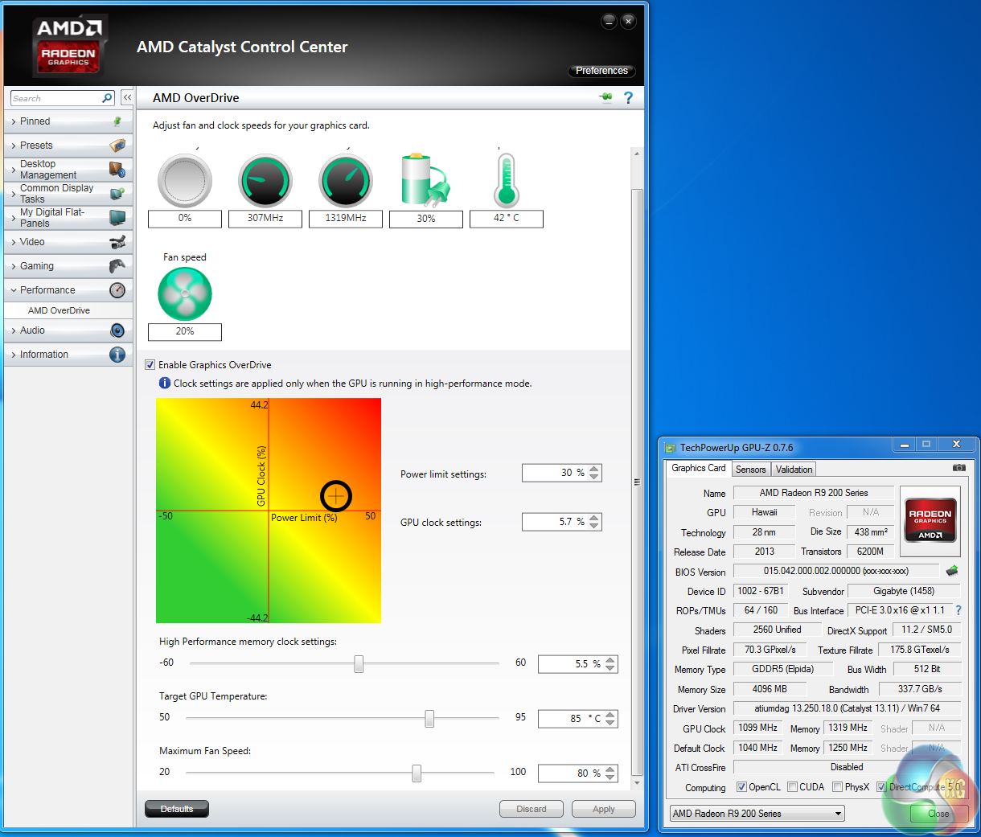Open the Preferences menu button
Image resolution: width=981 pixels, height=837 pixels.
tap(601, 71)
